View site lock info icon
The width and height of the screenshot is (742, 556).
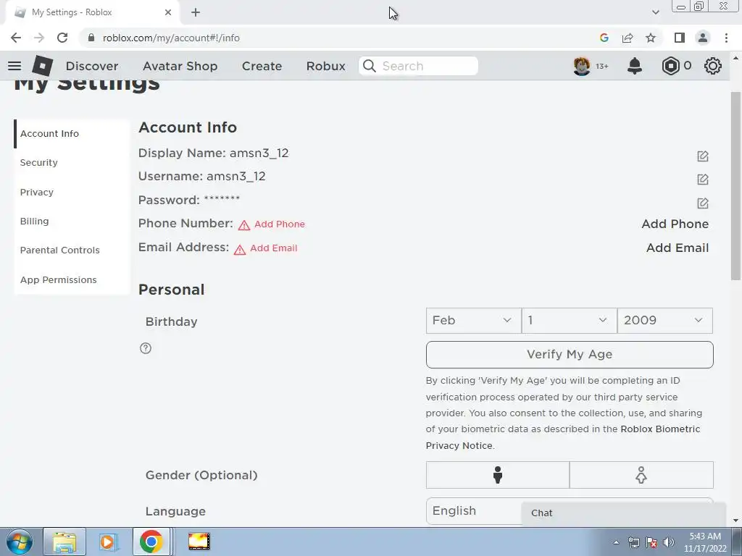point(91,38)
